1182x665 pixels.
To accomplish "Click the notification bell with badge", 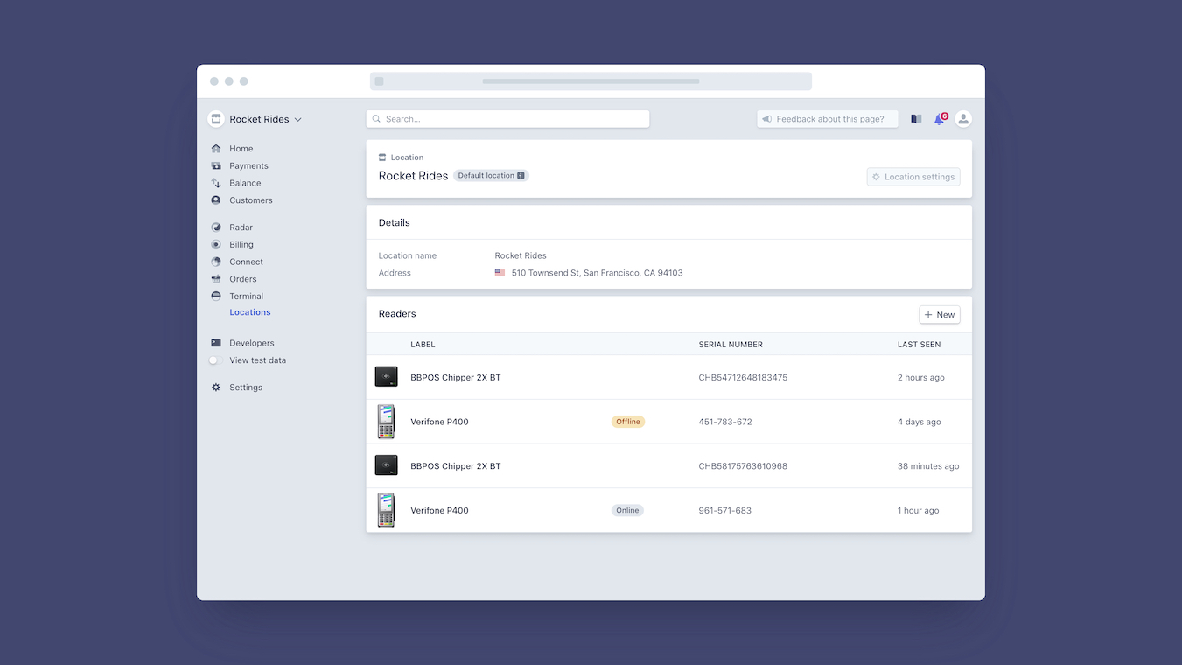I will tap(939, 118).
